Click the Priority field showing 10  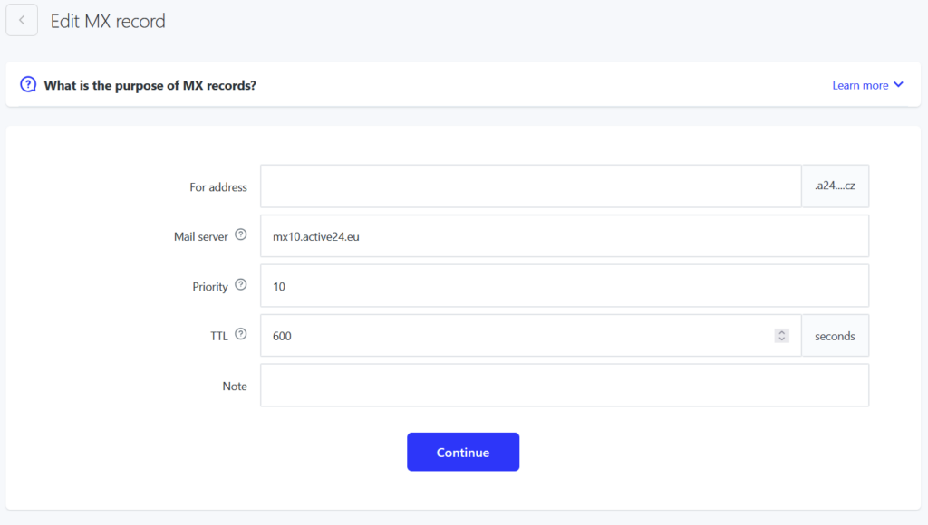pyautogui.click(x=565, y=286)
